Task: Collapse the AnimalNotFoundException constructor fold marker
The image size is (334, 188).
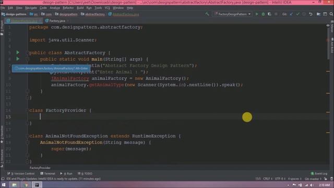Action: pos(27,143)
